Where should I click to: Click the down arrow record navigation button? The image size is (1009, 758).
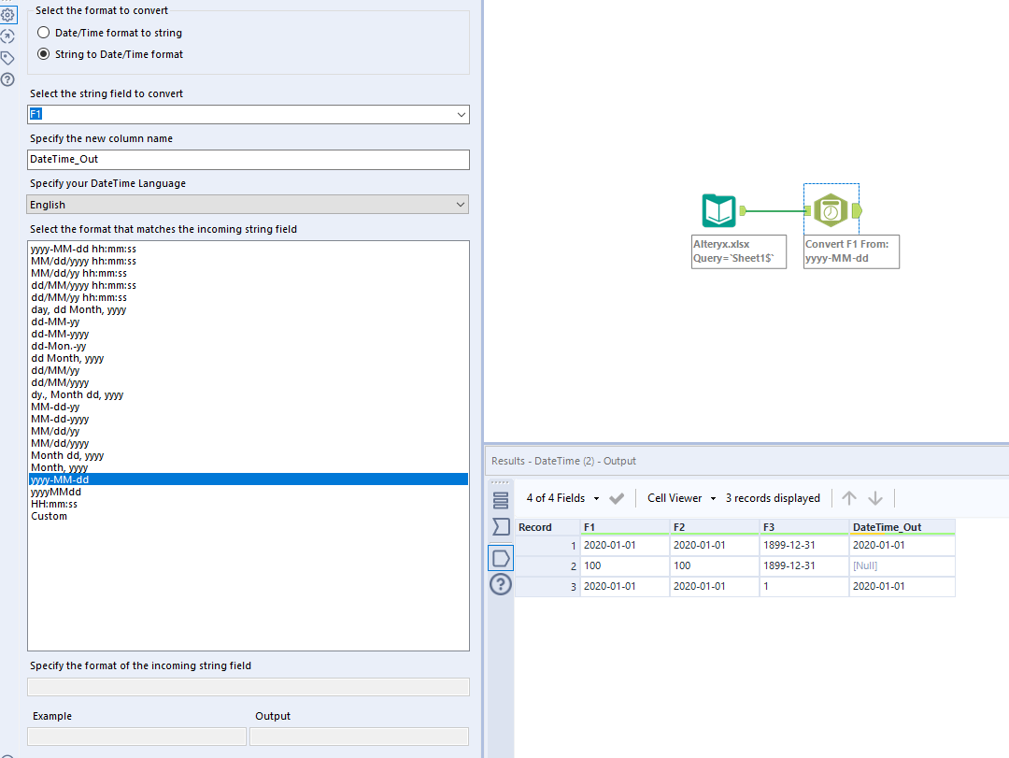coord(876,498)
